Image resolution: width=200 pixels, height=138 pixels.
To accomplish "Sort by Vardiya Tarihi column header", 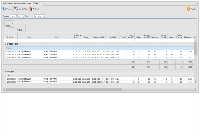I will tap(76, 36).
